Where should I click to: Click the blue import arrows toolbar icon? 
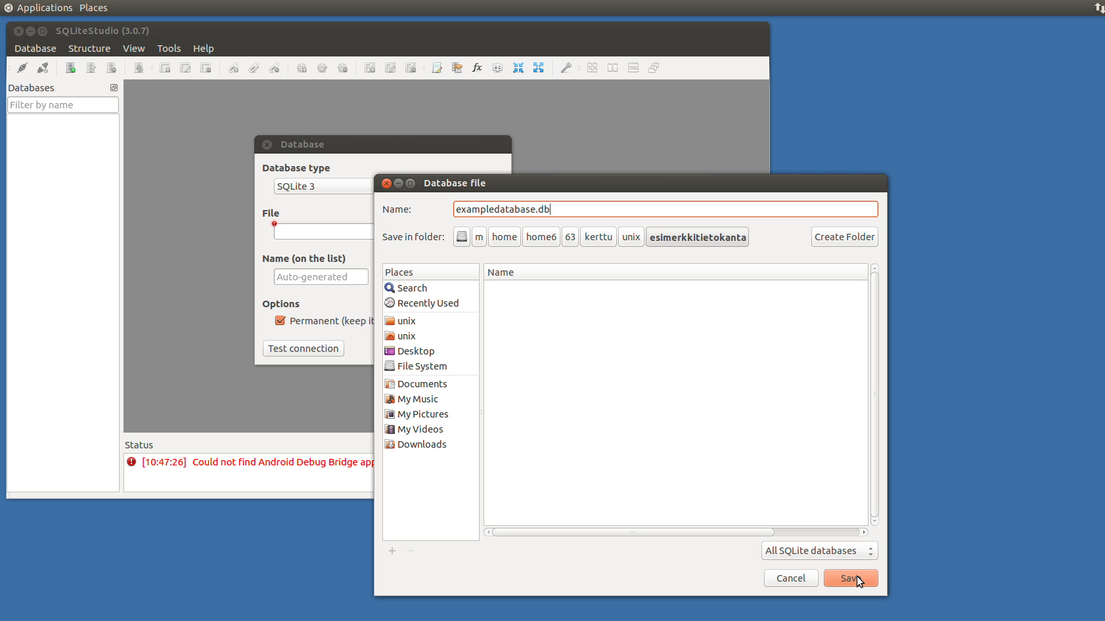(x=518, y=68)
